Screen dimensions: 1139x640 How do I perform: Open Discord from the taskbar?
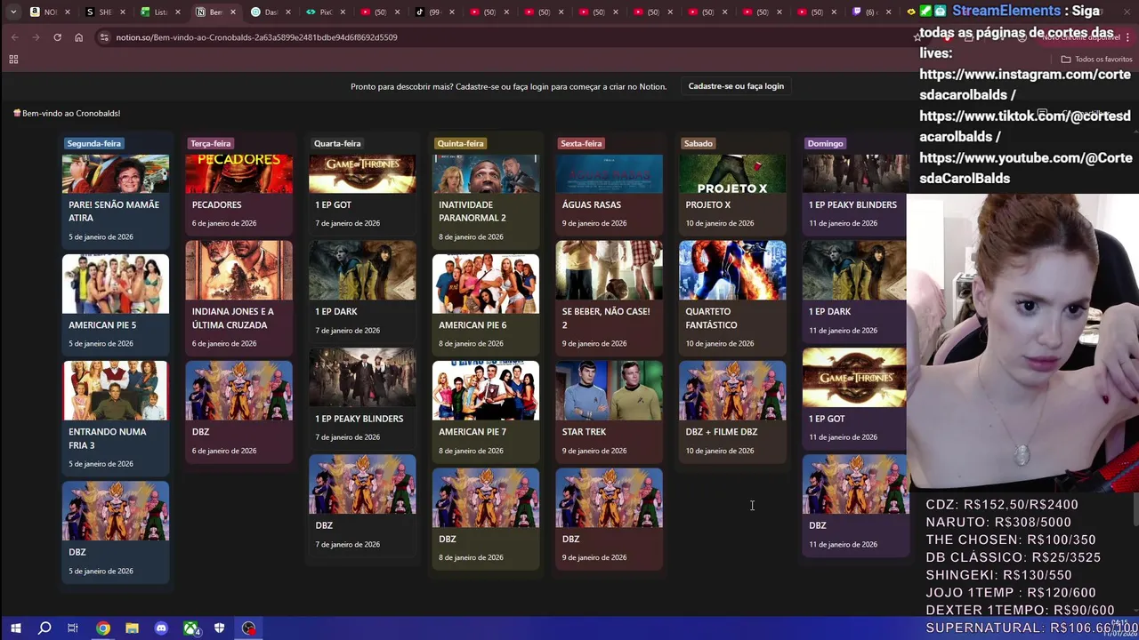click(161, 628)
